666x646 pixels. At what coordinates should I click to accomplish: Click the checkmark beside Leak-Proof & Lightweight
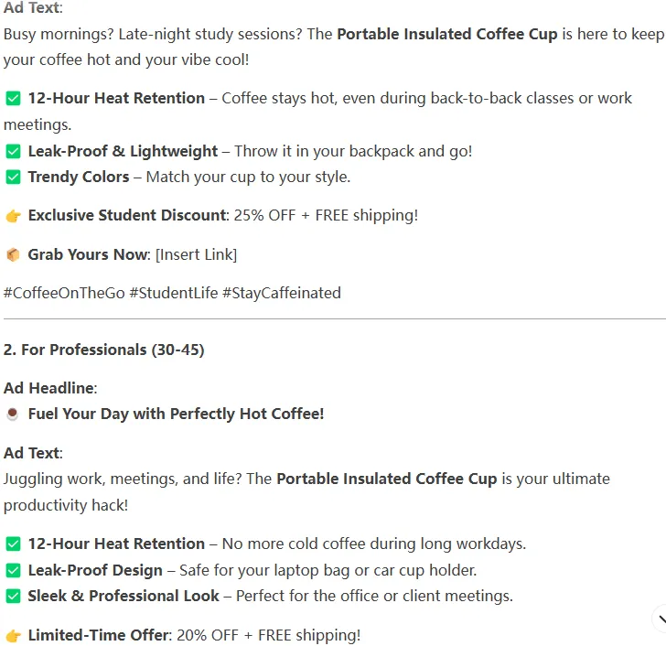click(x=13, y=151)
